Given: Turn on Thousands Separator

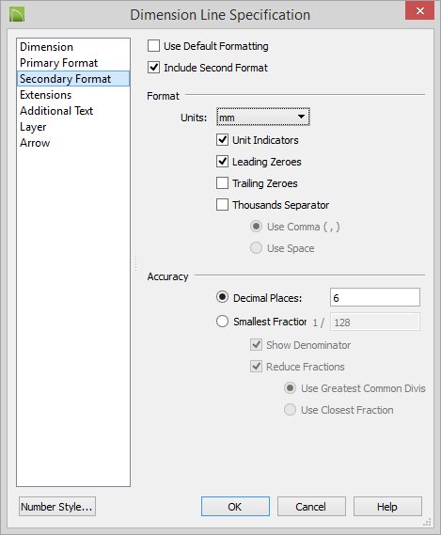Looking at the screenshot, I should [x=222, y=205].
